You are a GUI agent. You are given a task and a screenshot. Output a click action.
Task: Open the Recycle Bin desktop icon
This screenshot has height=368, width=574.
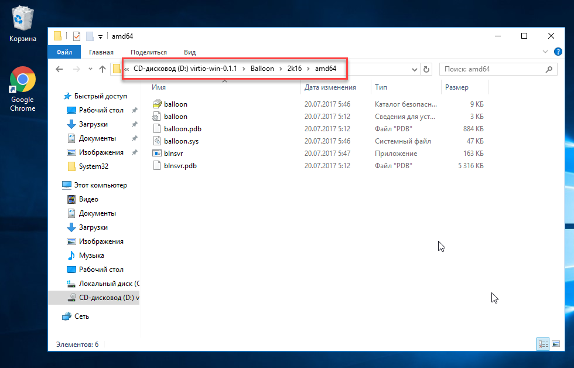point(23,24)
